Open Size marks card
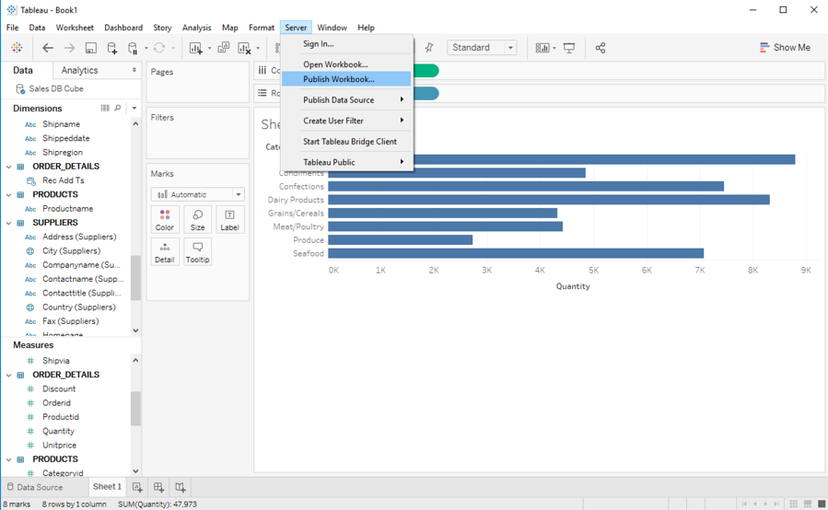 (197, 220)
